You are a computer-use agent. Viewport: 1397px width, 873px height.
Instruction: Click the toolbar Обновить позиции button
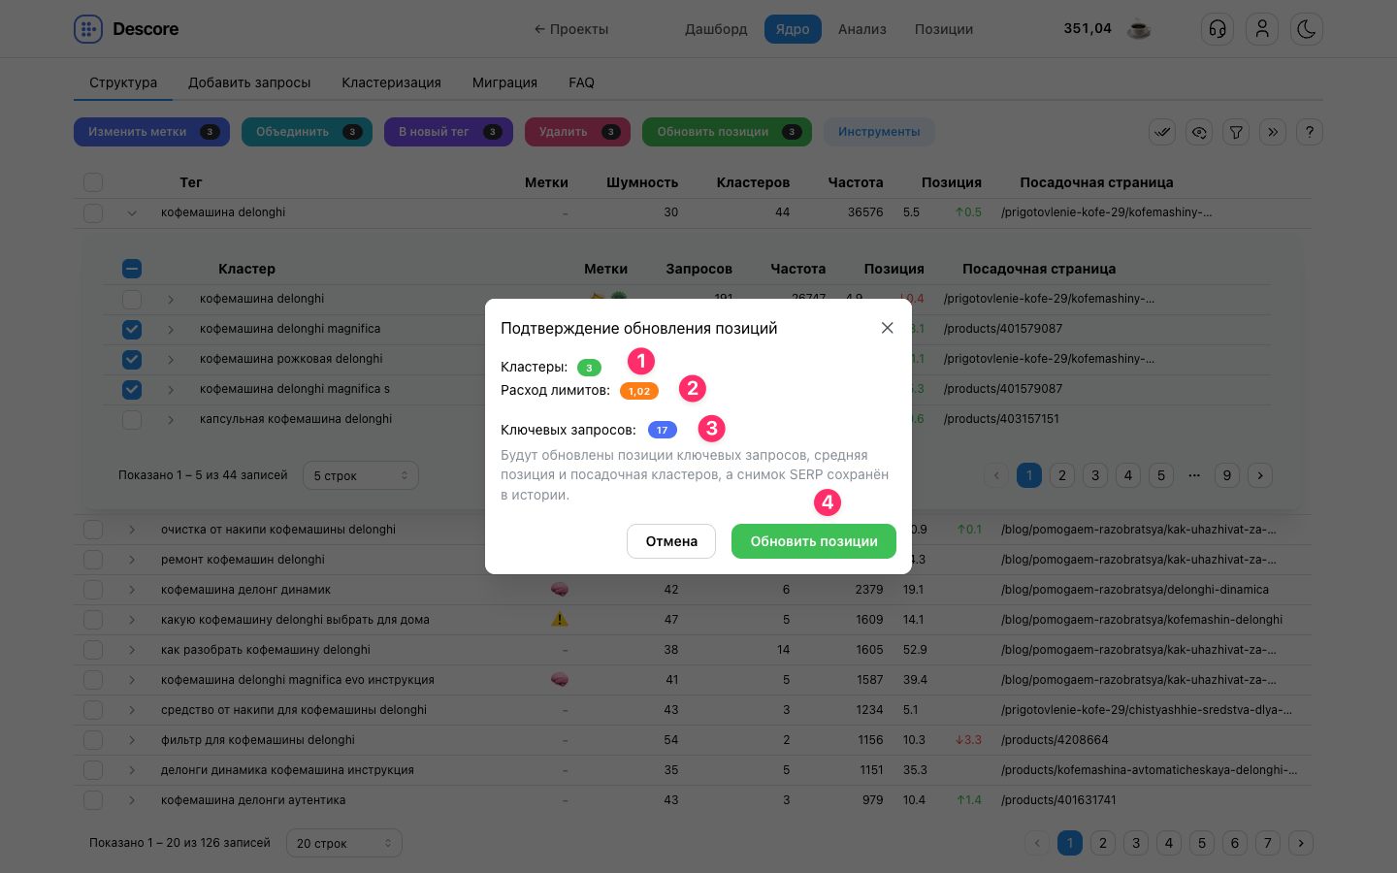tap(727, 132)
